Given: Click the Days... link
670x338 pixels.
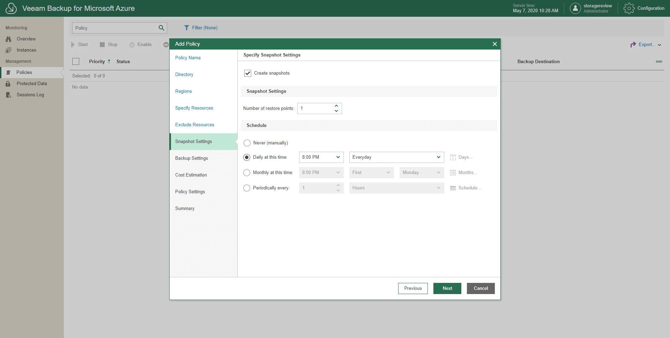Looking at the screenshot, I should (x=466, y=157).
